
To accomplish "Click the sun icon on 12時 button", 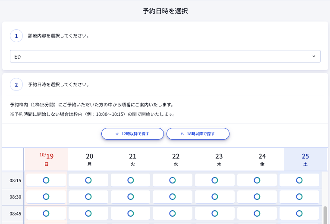I will [x=117, y=134].
